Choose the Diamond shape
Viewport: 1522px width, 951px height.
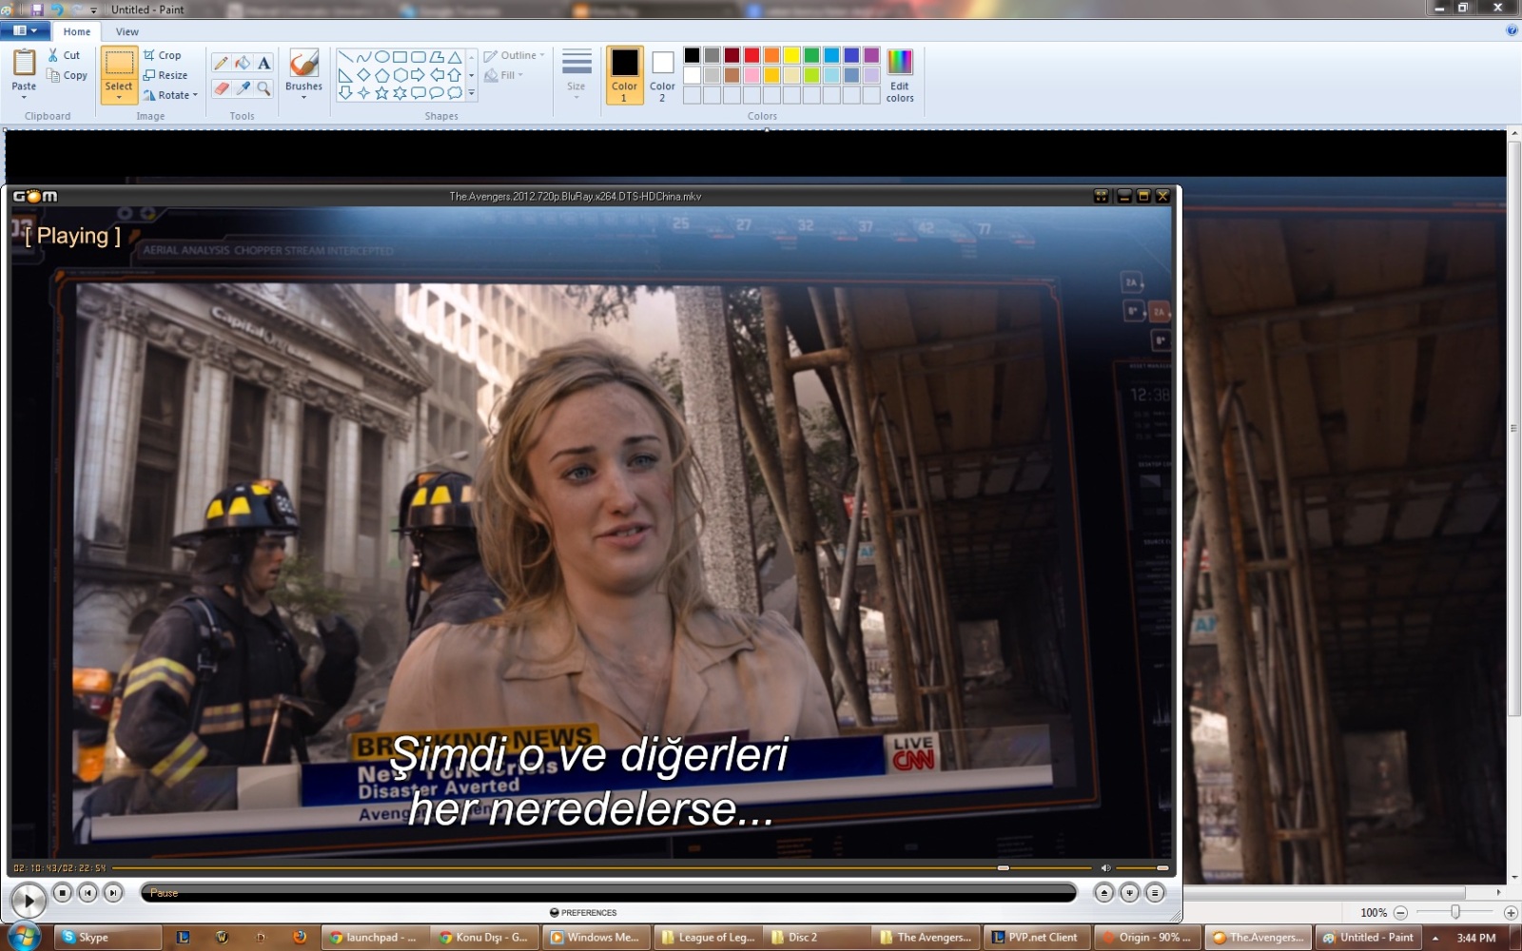click(x=363, y=75)
